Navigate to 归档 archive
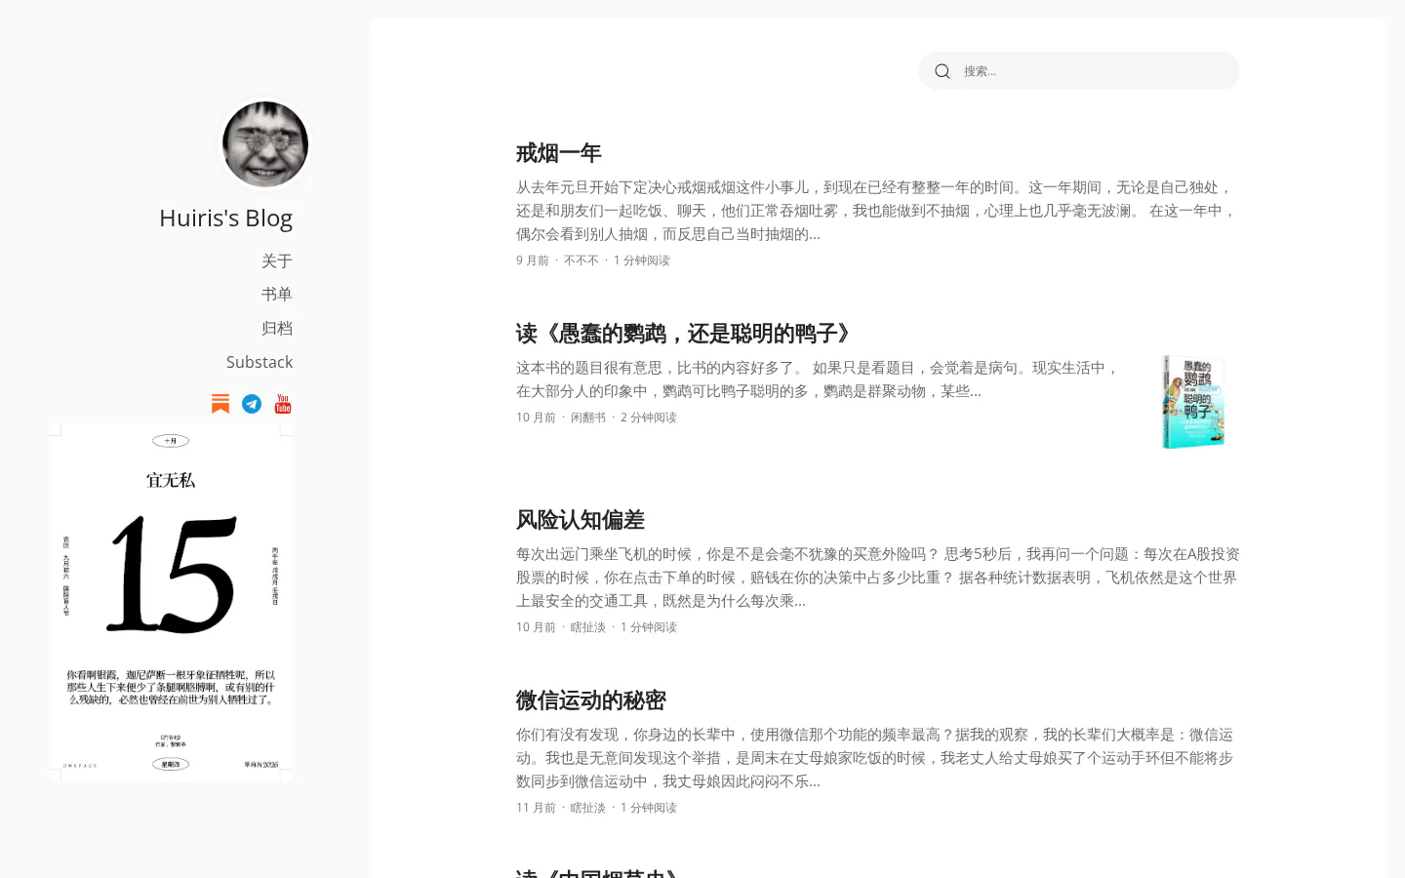Screen dimensions: 1405x878 coord(277,329)
